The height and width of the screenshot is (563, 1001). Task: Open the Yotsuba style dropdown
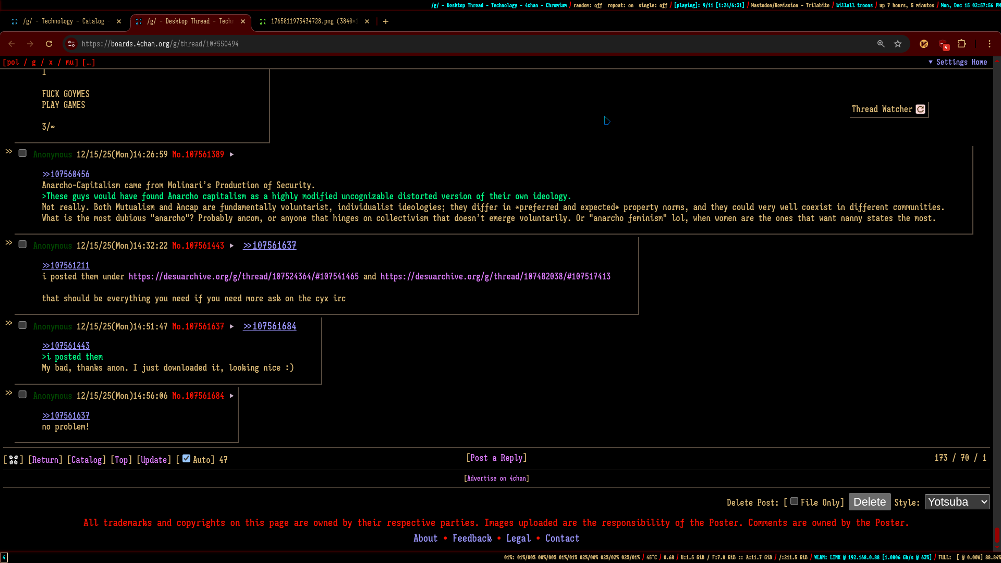957,502
